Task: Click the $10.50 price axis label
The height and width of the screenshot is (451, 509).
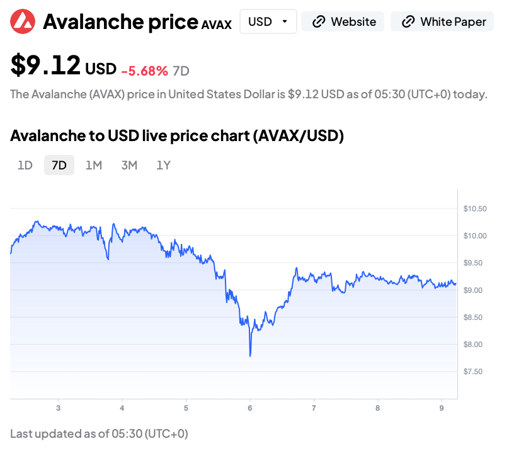Action: point(474,209)
